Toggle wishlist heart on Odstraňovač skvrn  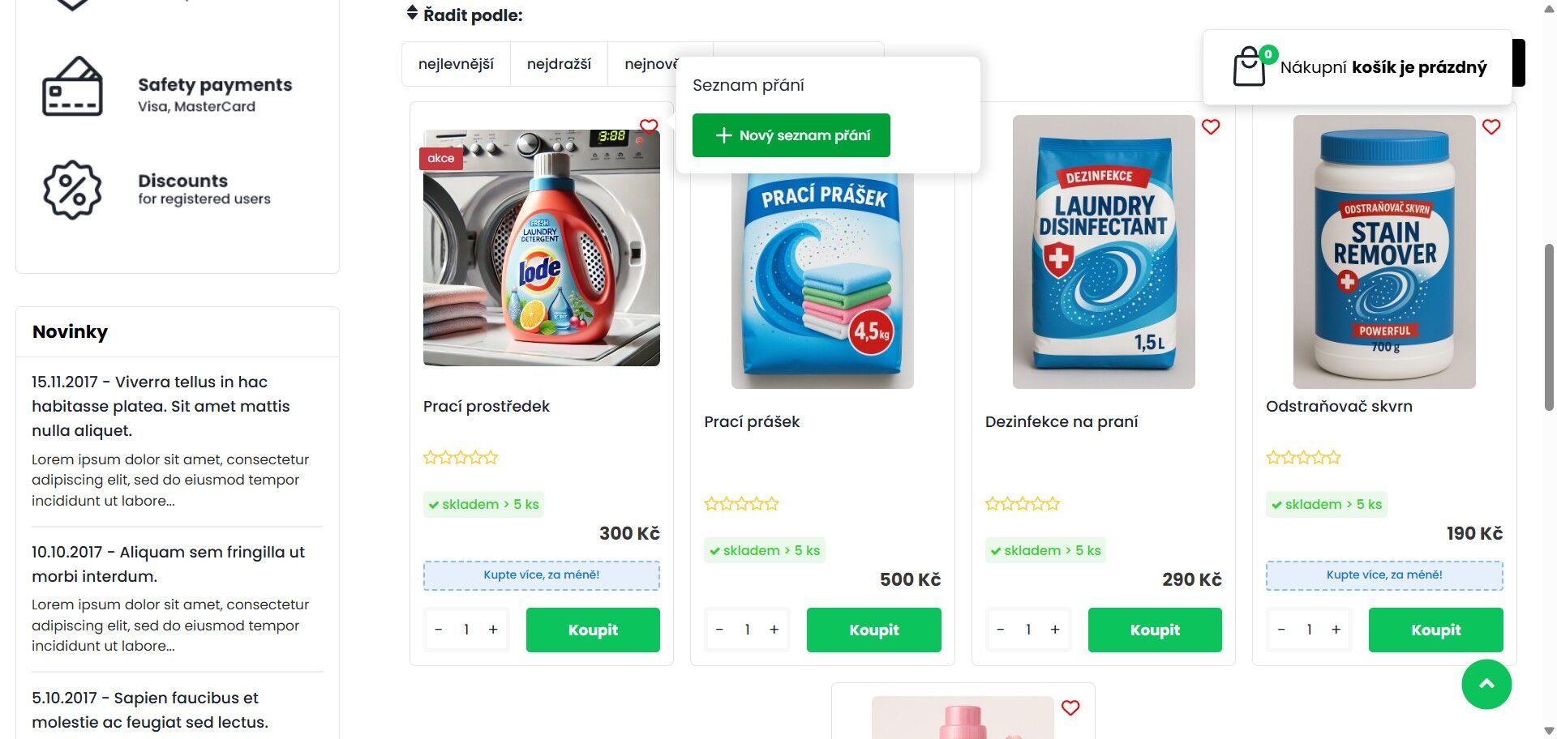click(1491, 126)
